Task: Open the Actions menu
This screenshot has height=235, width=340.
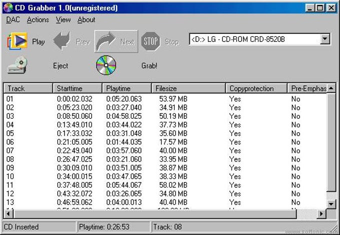Action: pyautogui.click(x=38, y=19)
